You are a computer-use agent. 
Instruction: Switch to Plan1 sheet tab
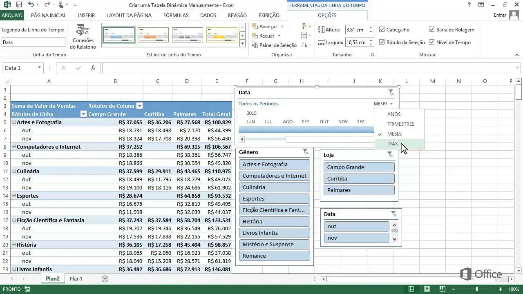pyautogui.click(x=76, y=278)
